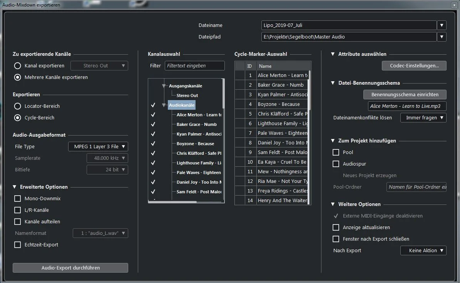Tick 'Fenster nach Export schließen' checkbox

(x=336, y=239)
